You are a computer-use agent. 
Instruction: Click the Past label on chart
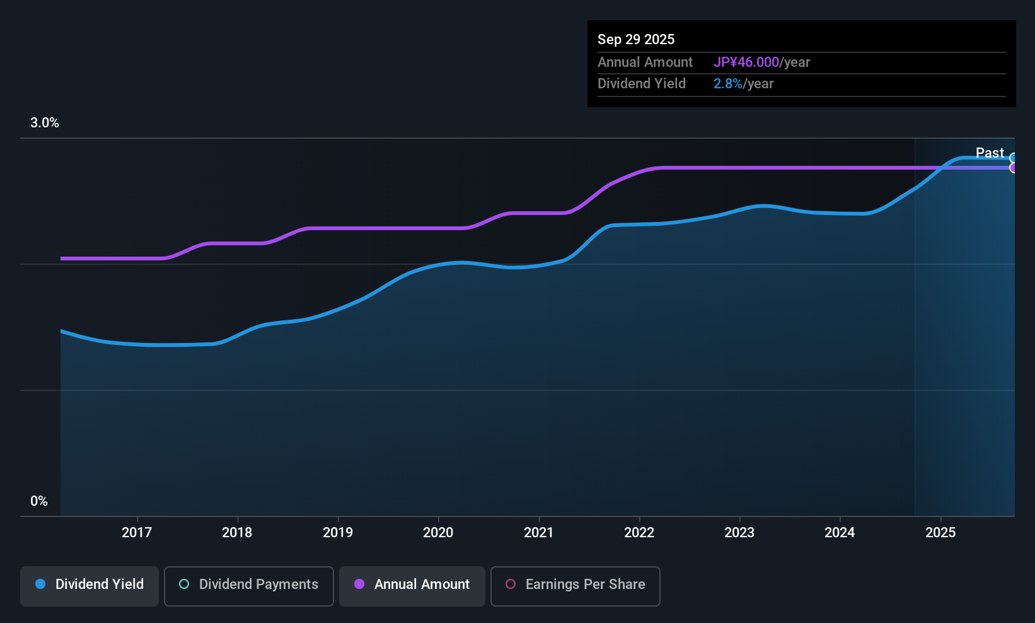point(990,153)
